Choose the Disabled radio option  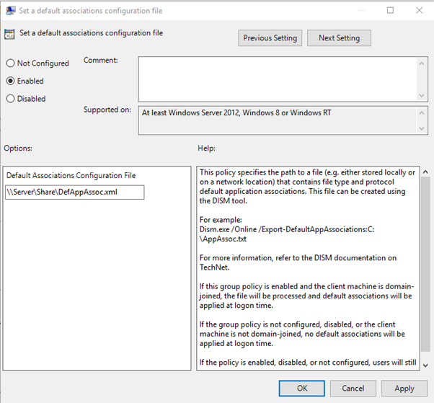[x=11, y=99]
